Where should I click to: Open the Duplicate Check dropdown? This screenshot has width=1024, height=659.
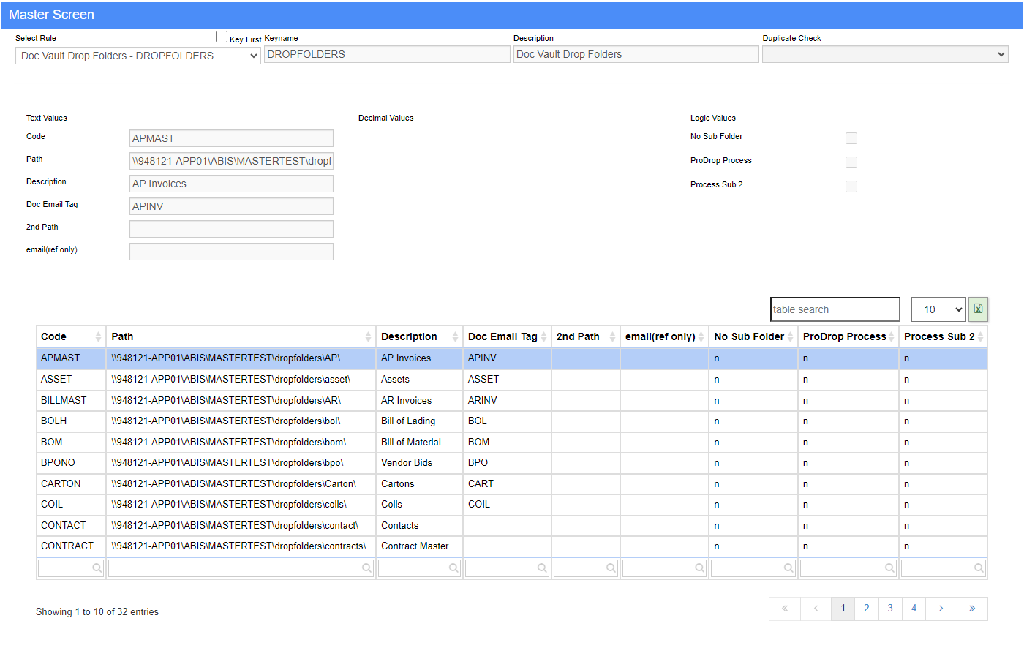885,54
